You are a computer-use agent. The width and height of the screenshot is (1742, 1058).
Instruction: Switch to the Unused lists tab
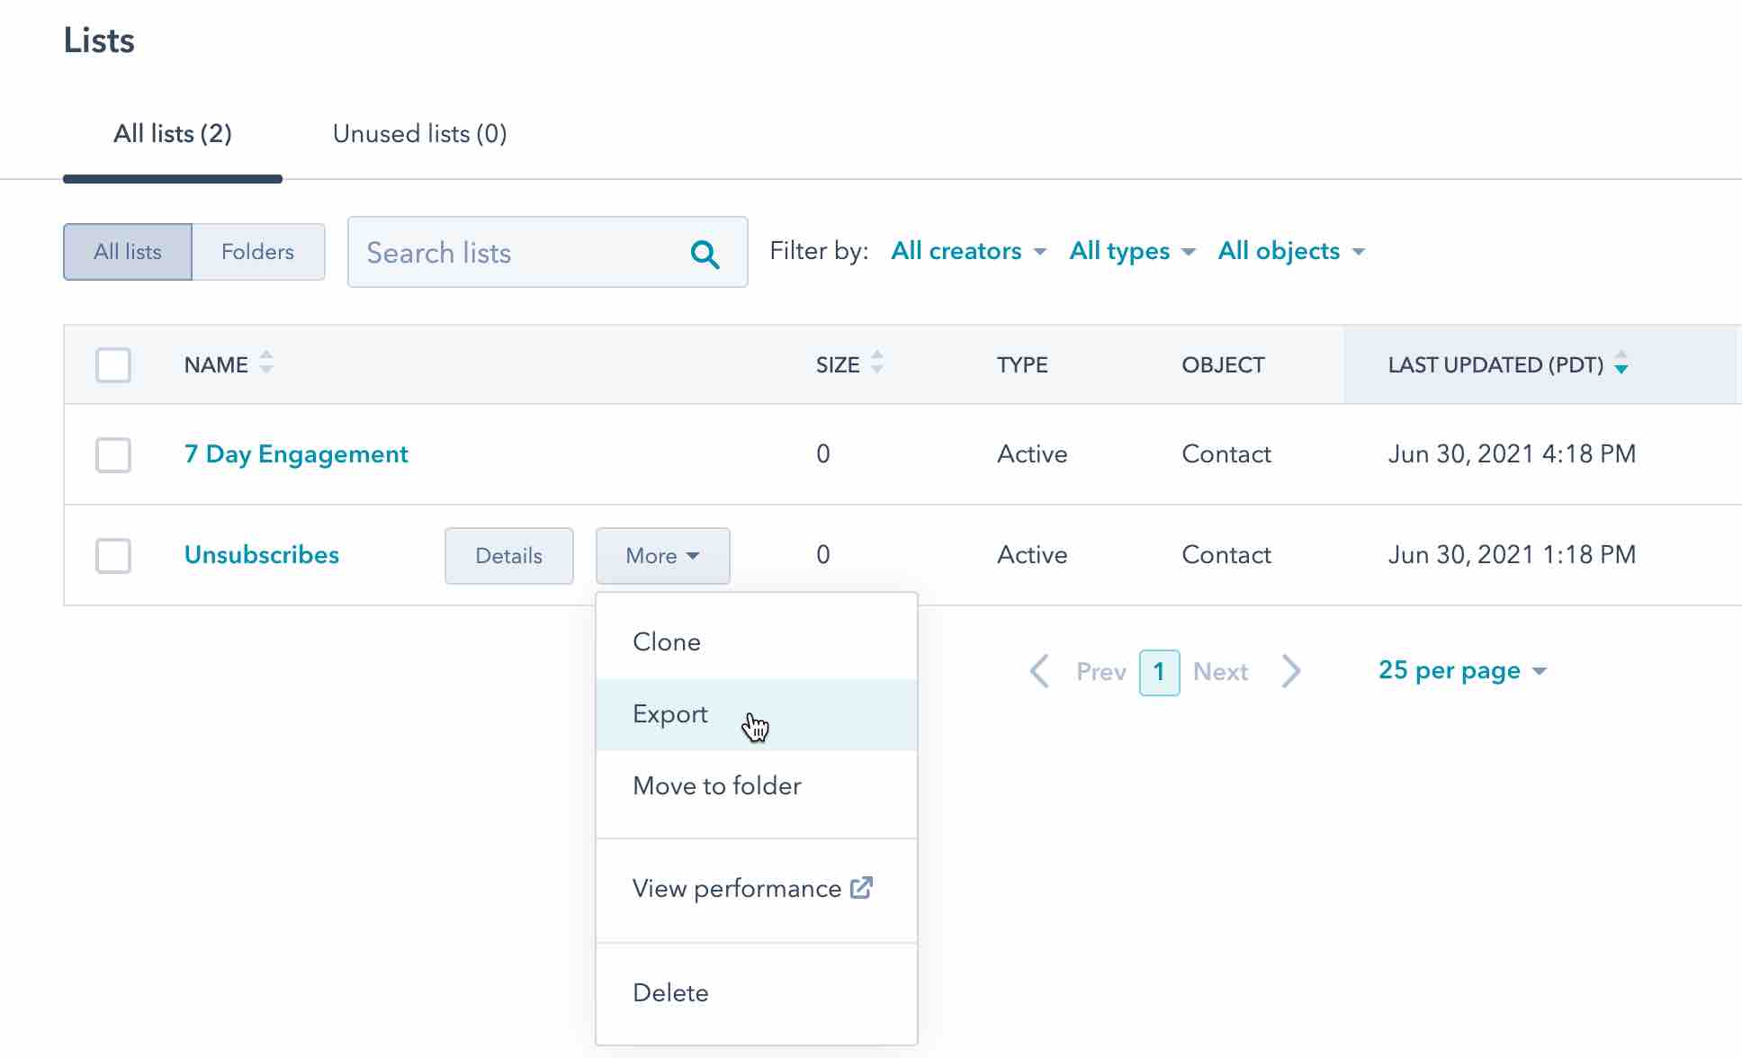click(x=419, y=133)
